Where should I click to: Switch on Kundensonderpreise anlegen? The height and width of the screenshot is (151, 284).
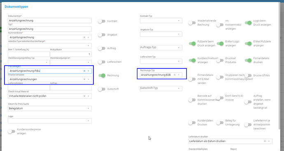click(12, 131)
